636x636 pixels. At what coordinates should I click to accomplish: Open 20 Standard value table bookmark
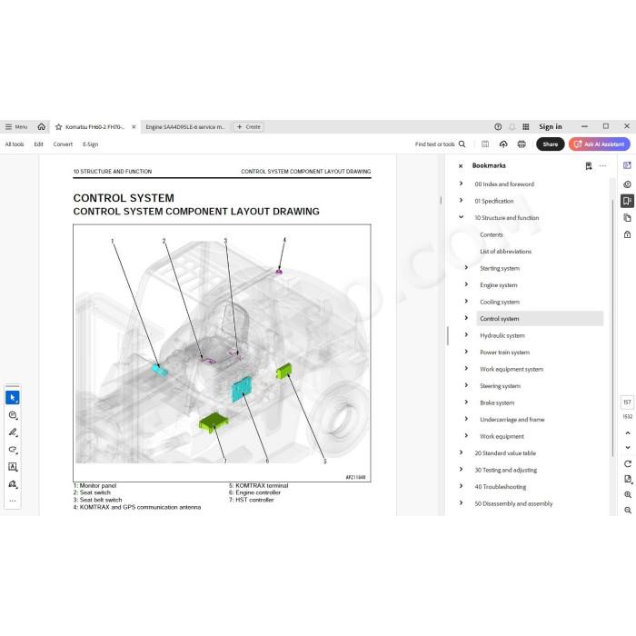click(505, 453)
